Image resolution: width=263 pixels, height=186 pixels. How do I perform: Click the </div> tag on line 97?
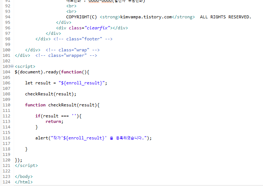(x=53, y=33)
